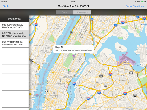Tap the I-78 highway shield
This screenshot has height=110, width=147.
pyautogui.click(x=37, y=95)
